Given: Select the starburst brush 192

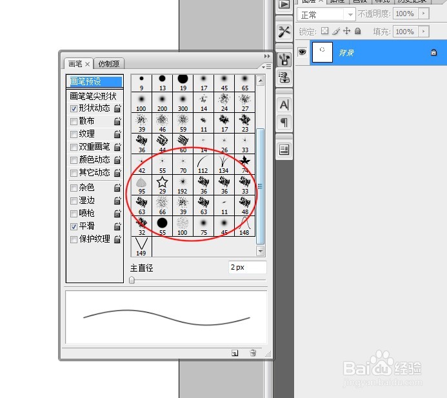Looking at the screenshot, I should (183, 184).
